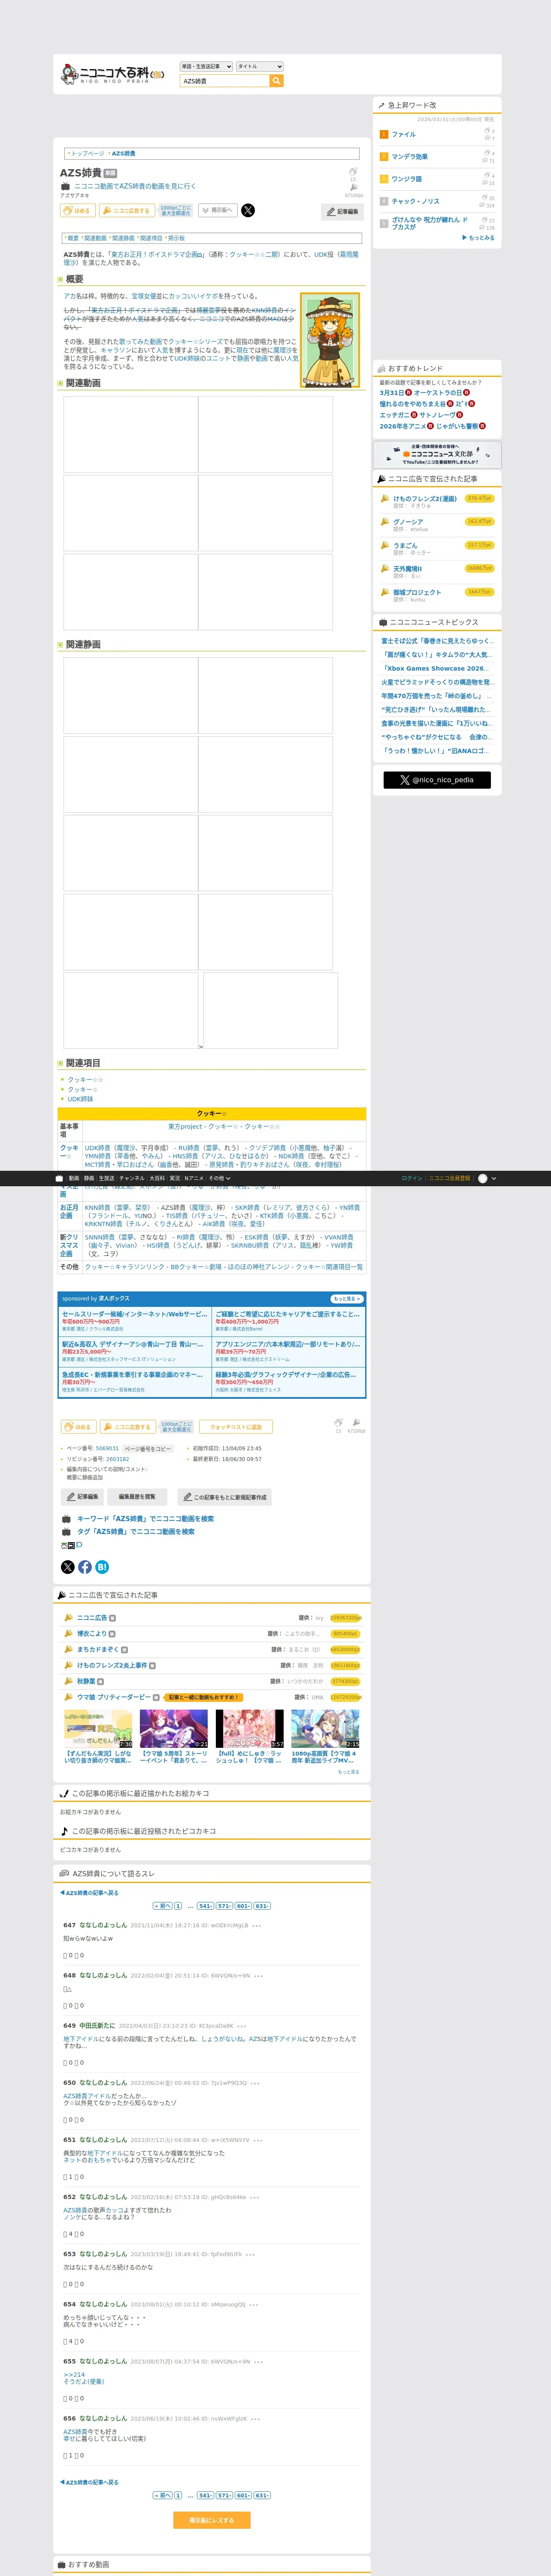Click the megaphone icon beside けものフレンズ2(漫画)

385,498
